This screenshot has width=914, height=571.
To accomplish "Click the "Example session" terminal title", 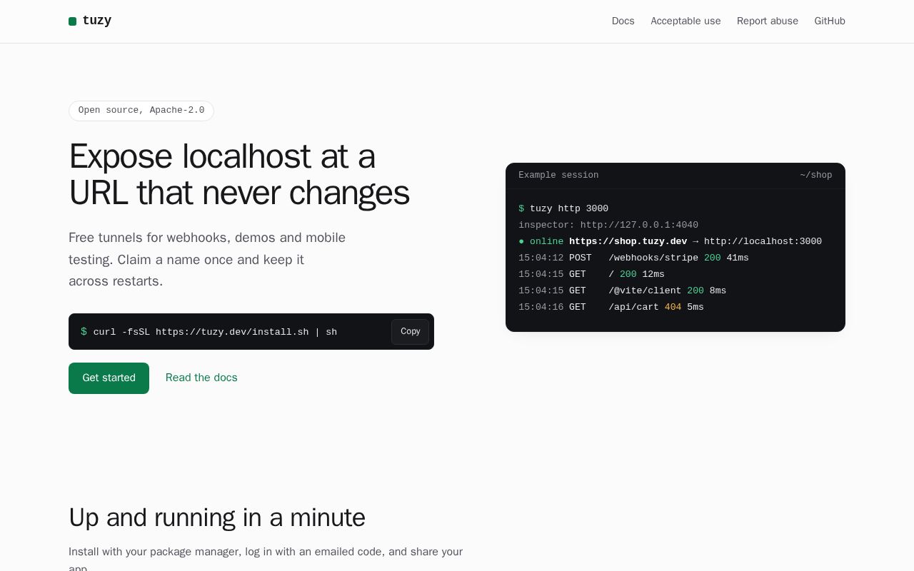I will pyautogui.click(x=558, y=176).
